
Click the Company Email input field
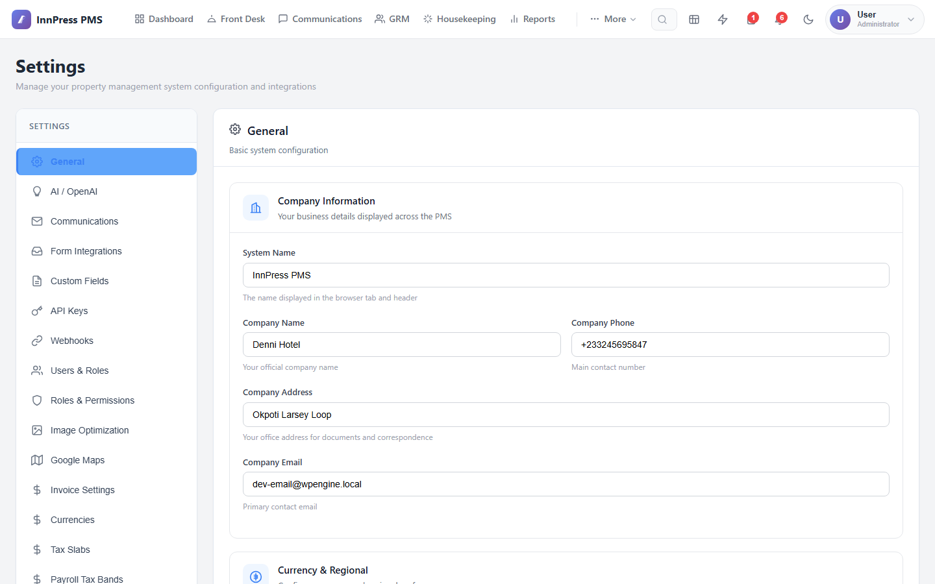pyautogui.click(x=566, y=484)
